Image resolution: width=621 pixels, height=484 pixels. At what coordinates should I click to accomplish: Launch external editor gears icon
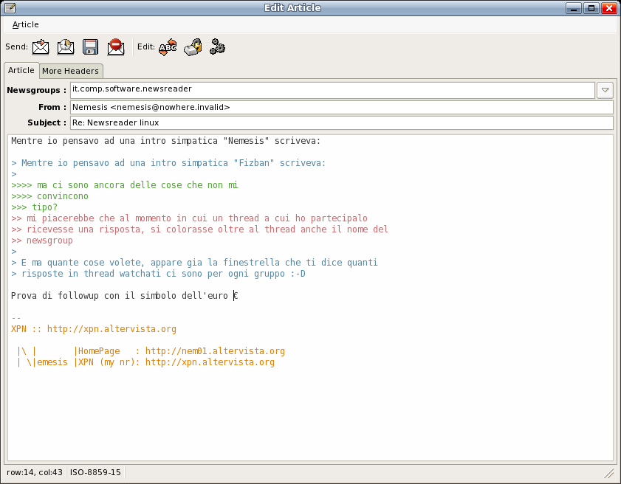[217, 46]
